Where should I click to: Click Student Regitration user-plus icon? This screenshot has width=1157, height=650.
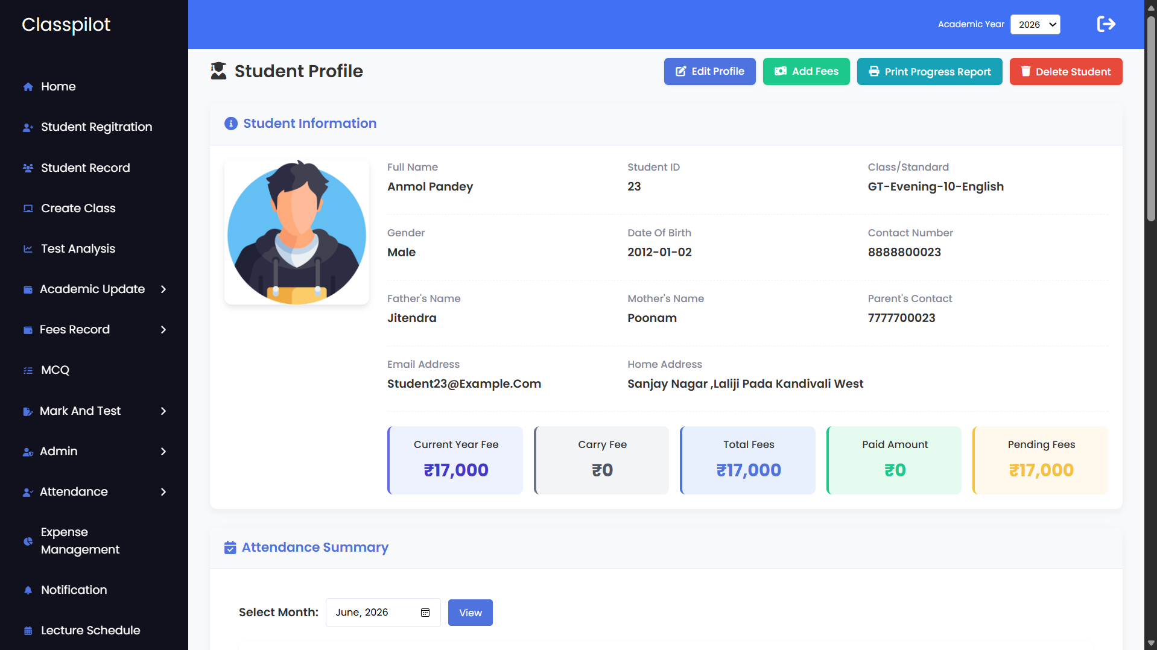(28, 127)
